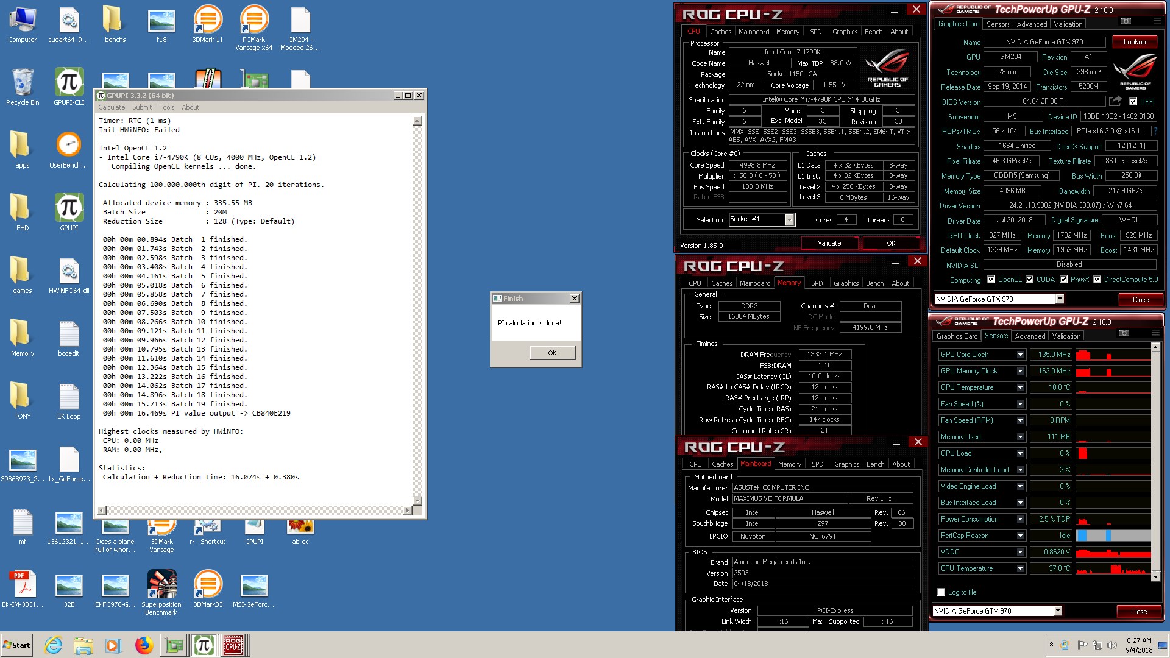The image size is (1170, 658).
Task: Show hidden tray icons arrow
Action: tap(1051, 645)
